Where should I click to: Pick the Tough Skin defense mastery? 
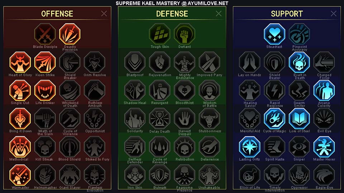[x=159, y=34]
